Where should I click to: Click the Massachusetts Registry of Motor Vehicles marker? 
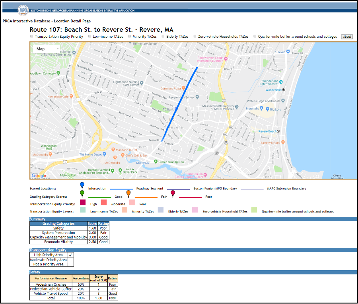pos(236,107)
